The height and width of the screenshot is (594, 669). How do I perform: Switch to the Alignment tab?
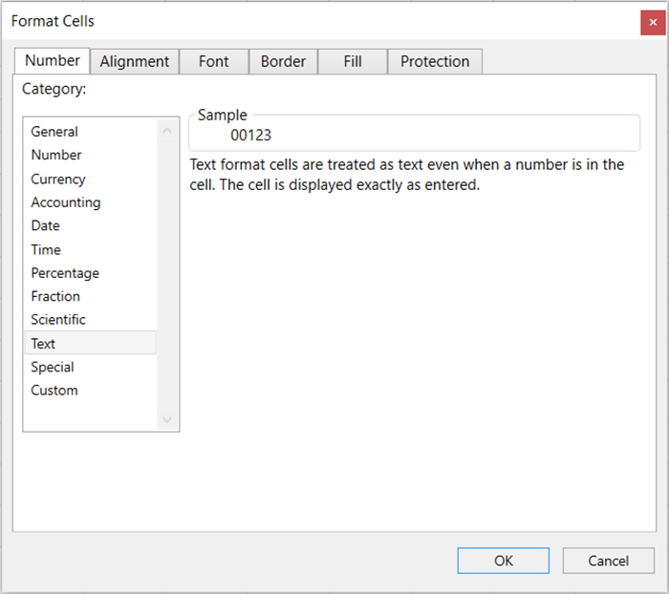point(135,61)
